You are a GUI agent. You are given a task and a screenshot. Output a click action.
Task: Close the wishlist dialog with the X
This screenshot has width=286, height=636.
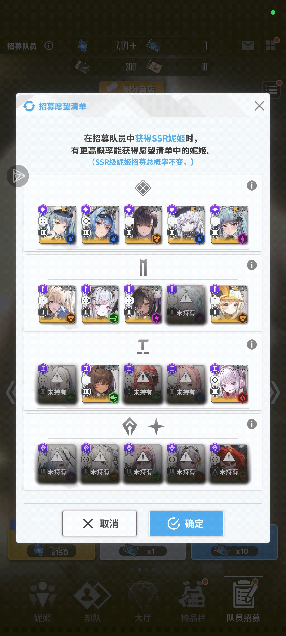coord(259,106)
